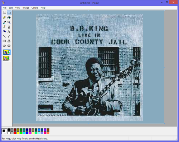
Task: Pick the lime green palette color
Action: [x=21, y=133]
